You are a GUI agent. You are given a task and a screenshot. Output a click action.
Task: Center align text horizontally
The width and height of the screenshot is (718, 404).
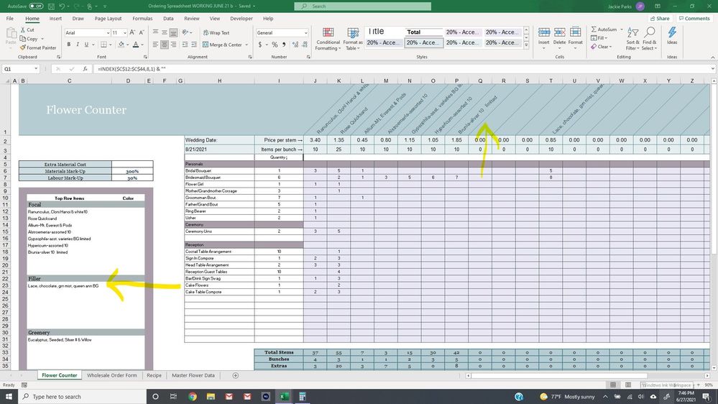coord(165,45)
